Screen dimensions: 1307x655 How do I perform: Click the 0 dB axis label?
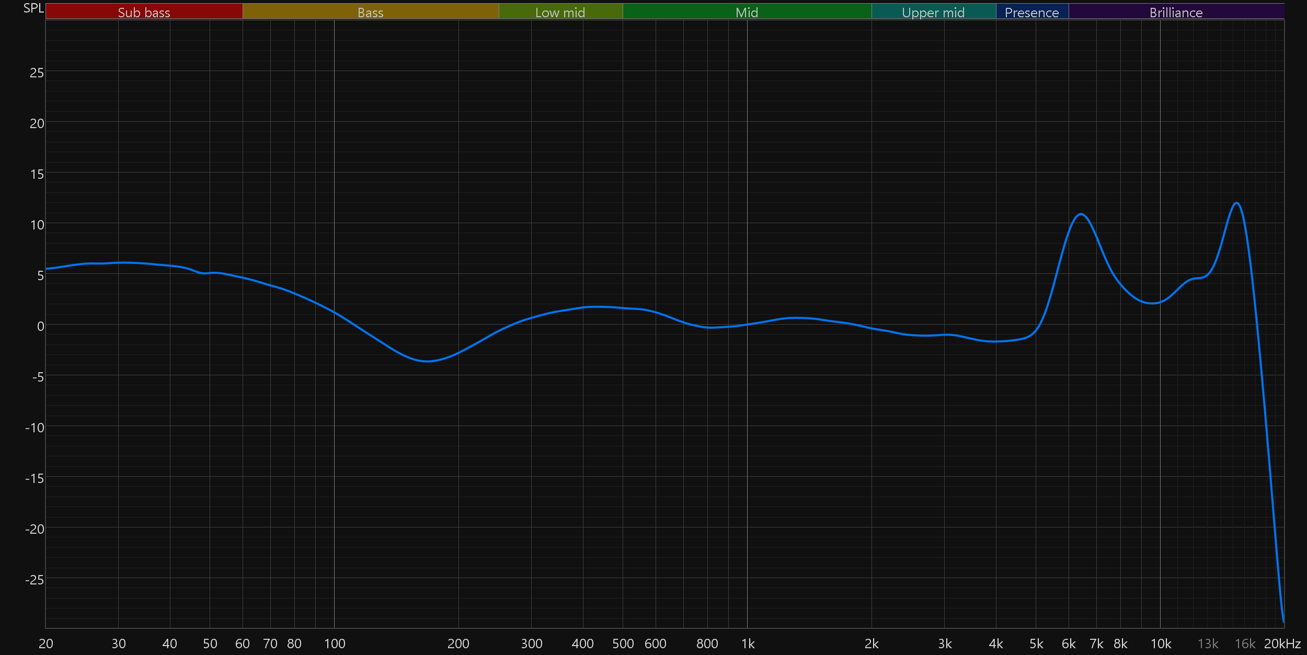[40, 326]
